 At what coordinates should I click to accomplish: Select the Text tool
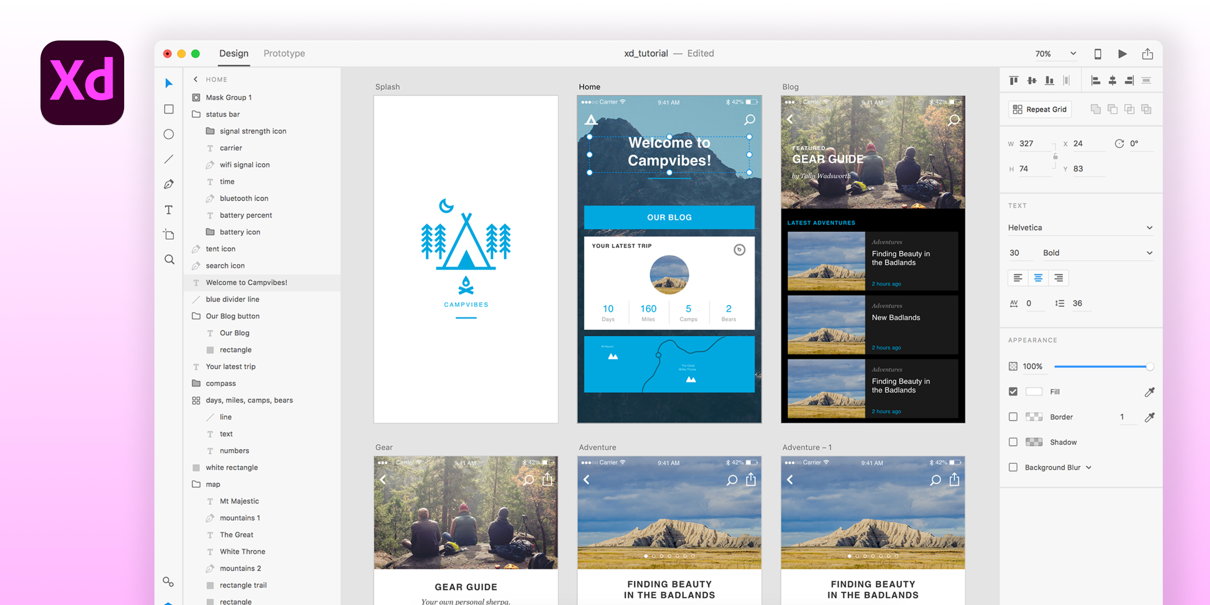pos(169,210)
